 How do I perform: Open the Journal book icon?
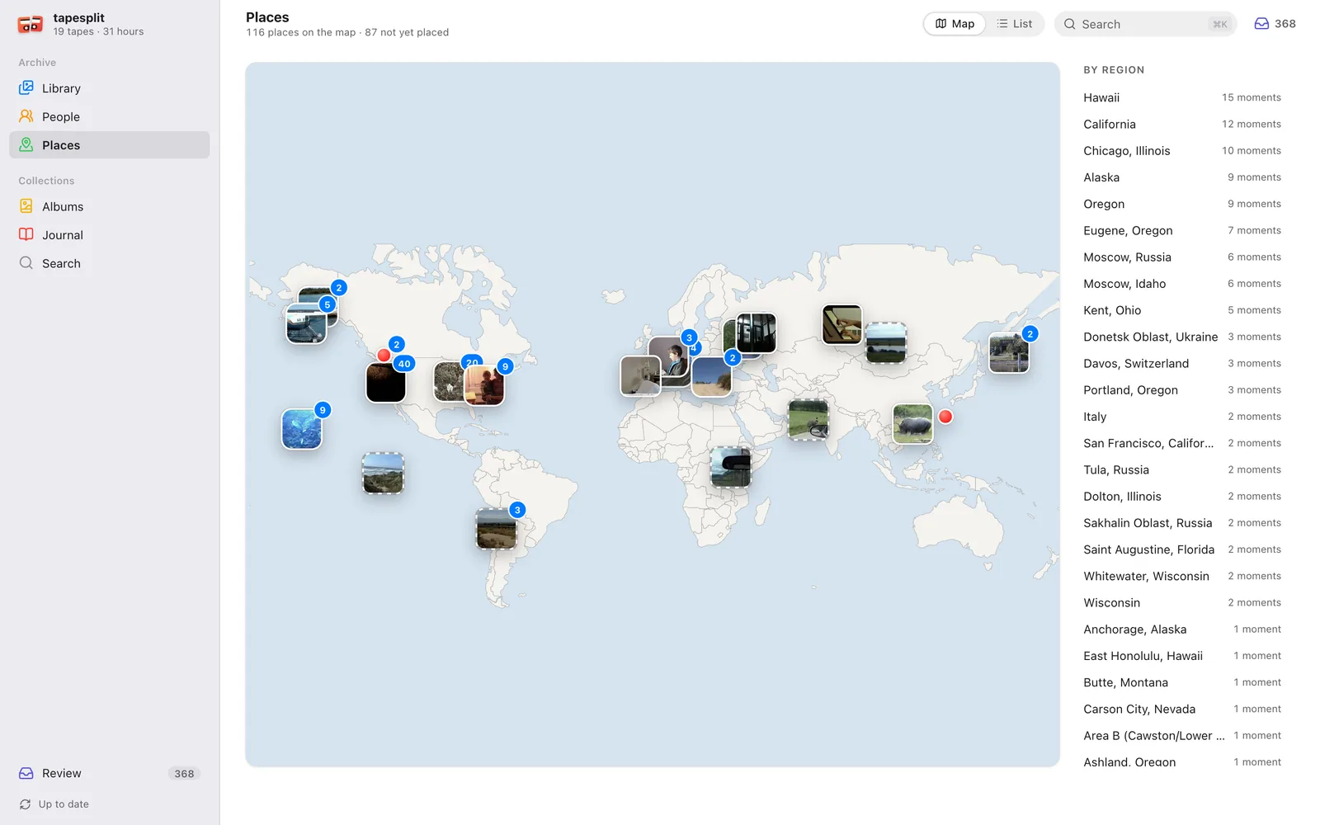pyautogui.click(x=26, y=235)
